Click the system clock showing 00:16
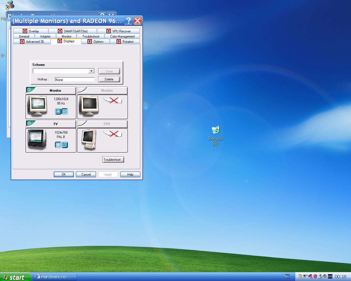The height and width of the screenshot is (281, 351). (x=341, y=277)
